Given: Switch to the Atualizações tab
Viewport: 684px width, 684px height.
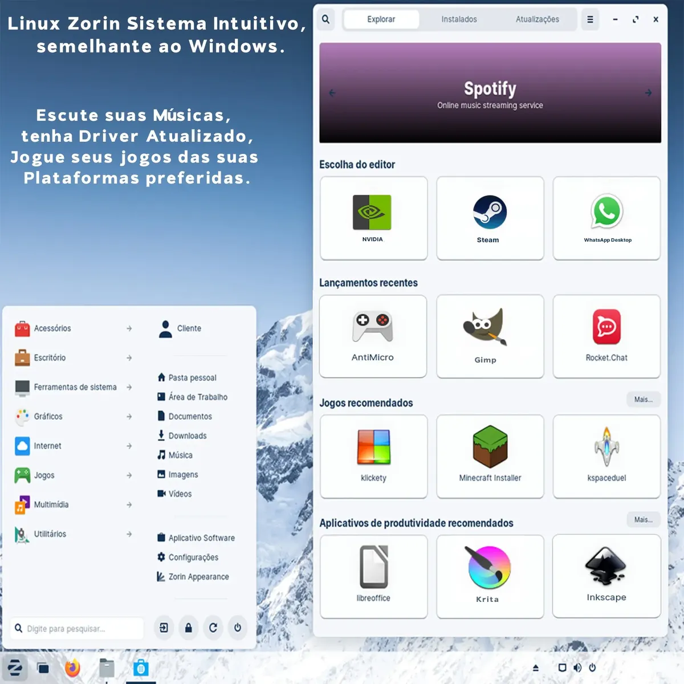Looking at the screenshot, I should point(537,19).
